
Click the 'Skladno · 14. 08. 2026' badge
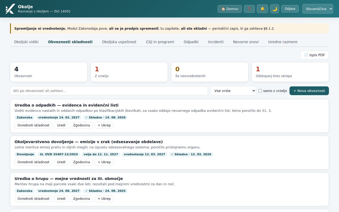(x=105, y=117)
